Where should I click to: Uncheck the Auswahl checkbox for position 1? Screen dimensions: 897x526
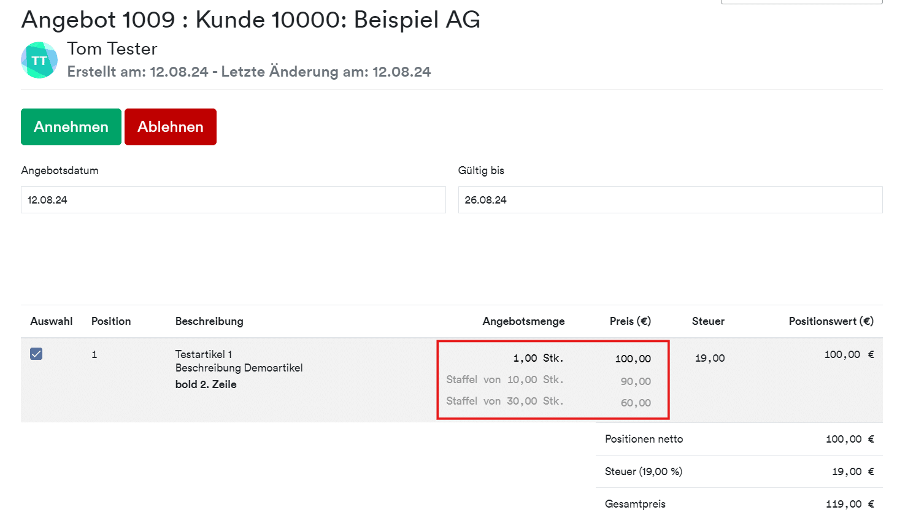pos(36,354)
